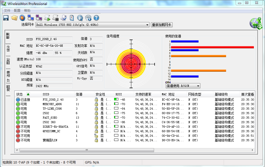
Task: Click the orange channel 6 usage bar
Action: (198, 56)
